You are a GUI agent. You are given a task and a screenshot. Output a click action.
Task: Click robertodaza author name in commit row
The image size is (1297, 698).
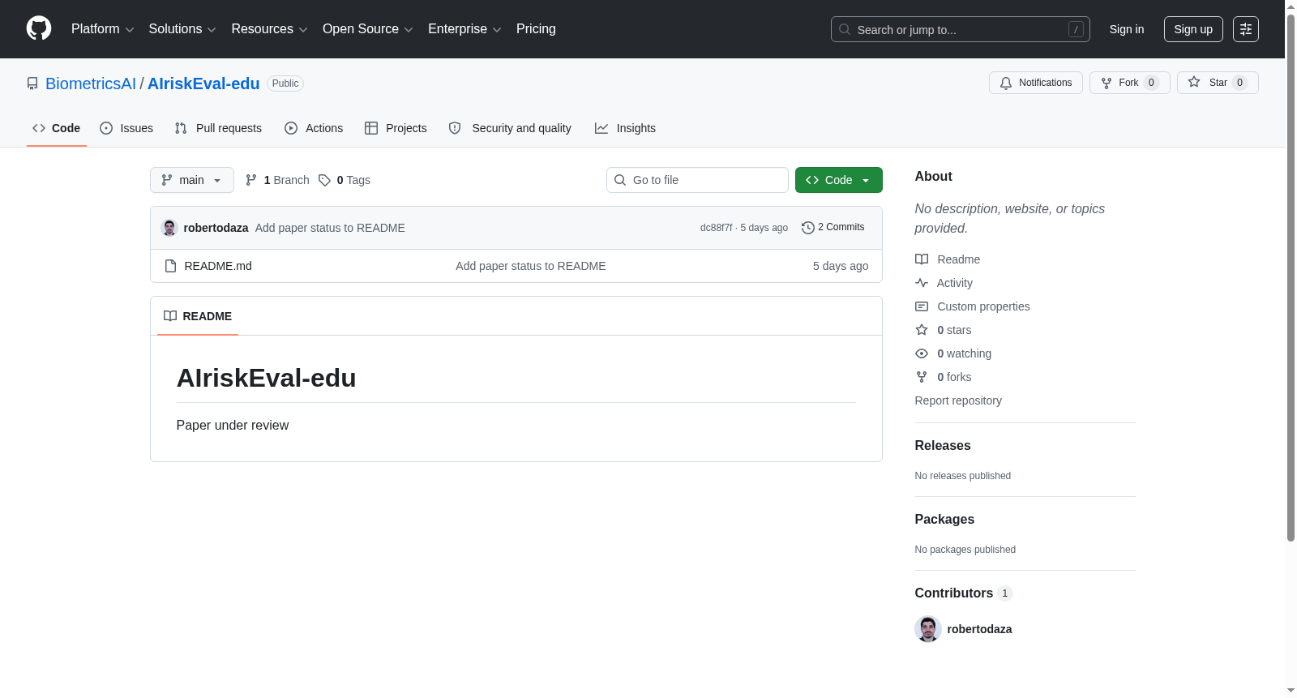216,228
